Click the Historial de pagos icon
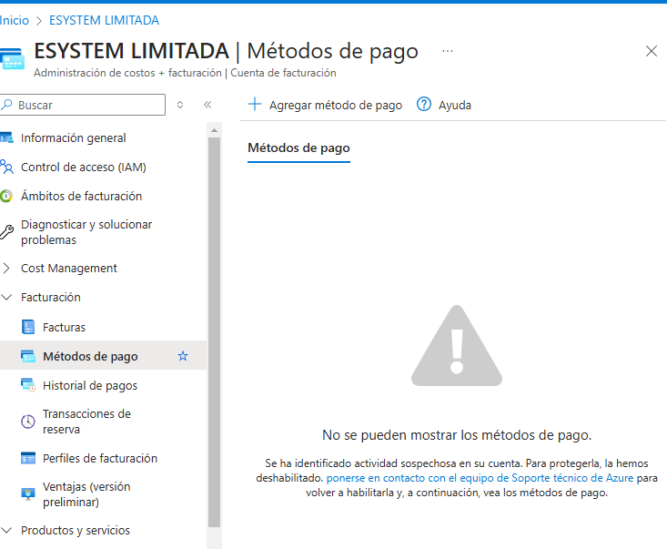667x549 pixels. point(28,385)
